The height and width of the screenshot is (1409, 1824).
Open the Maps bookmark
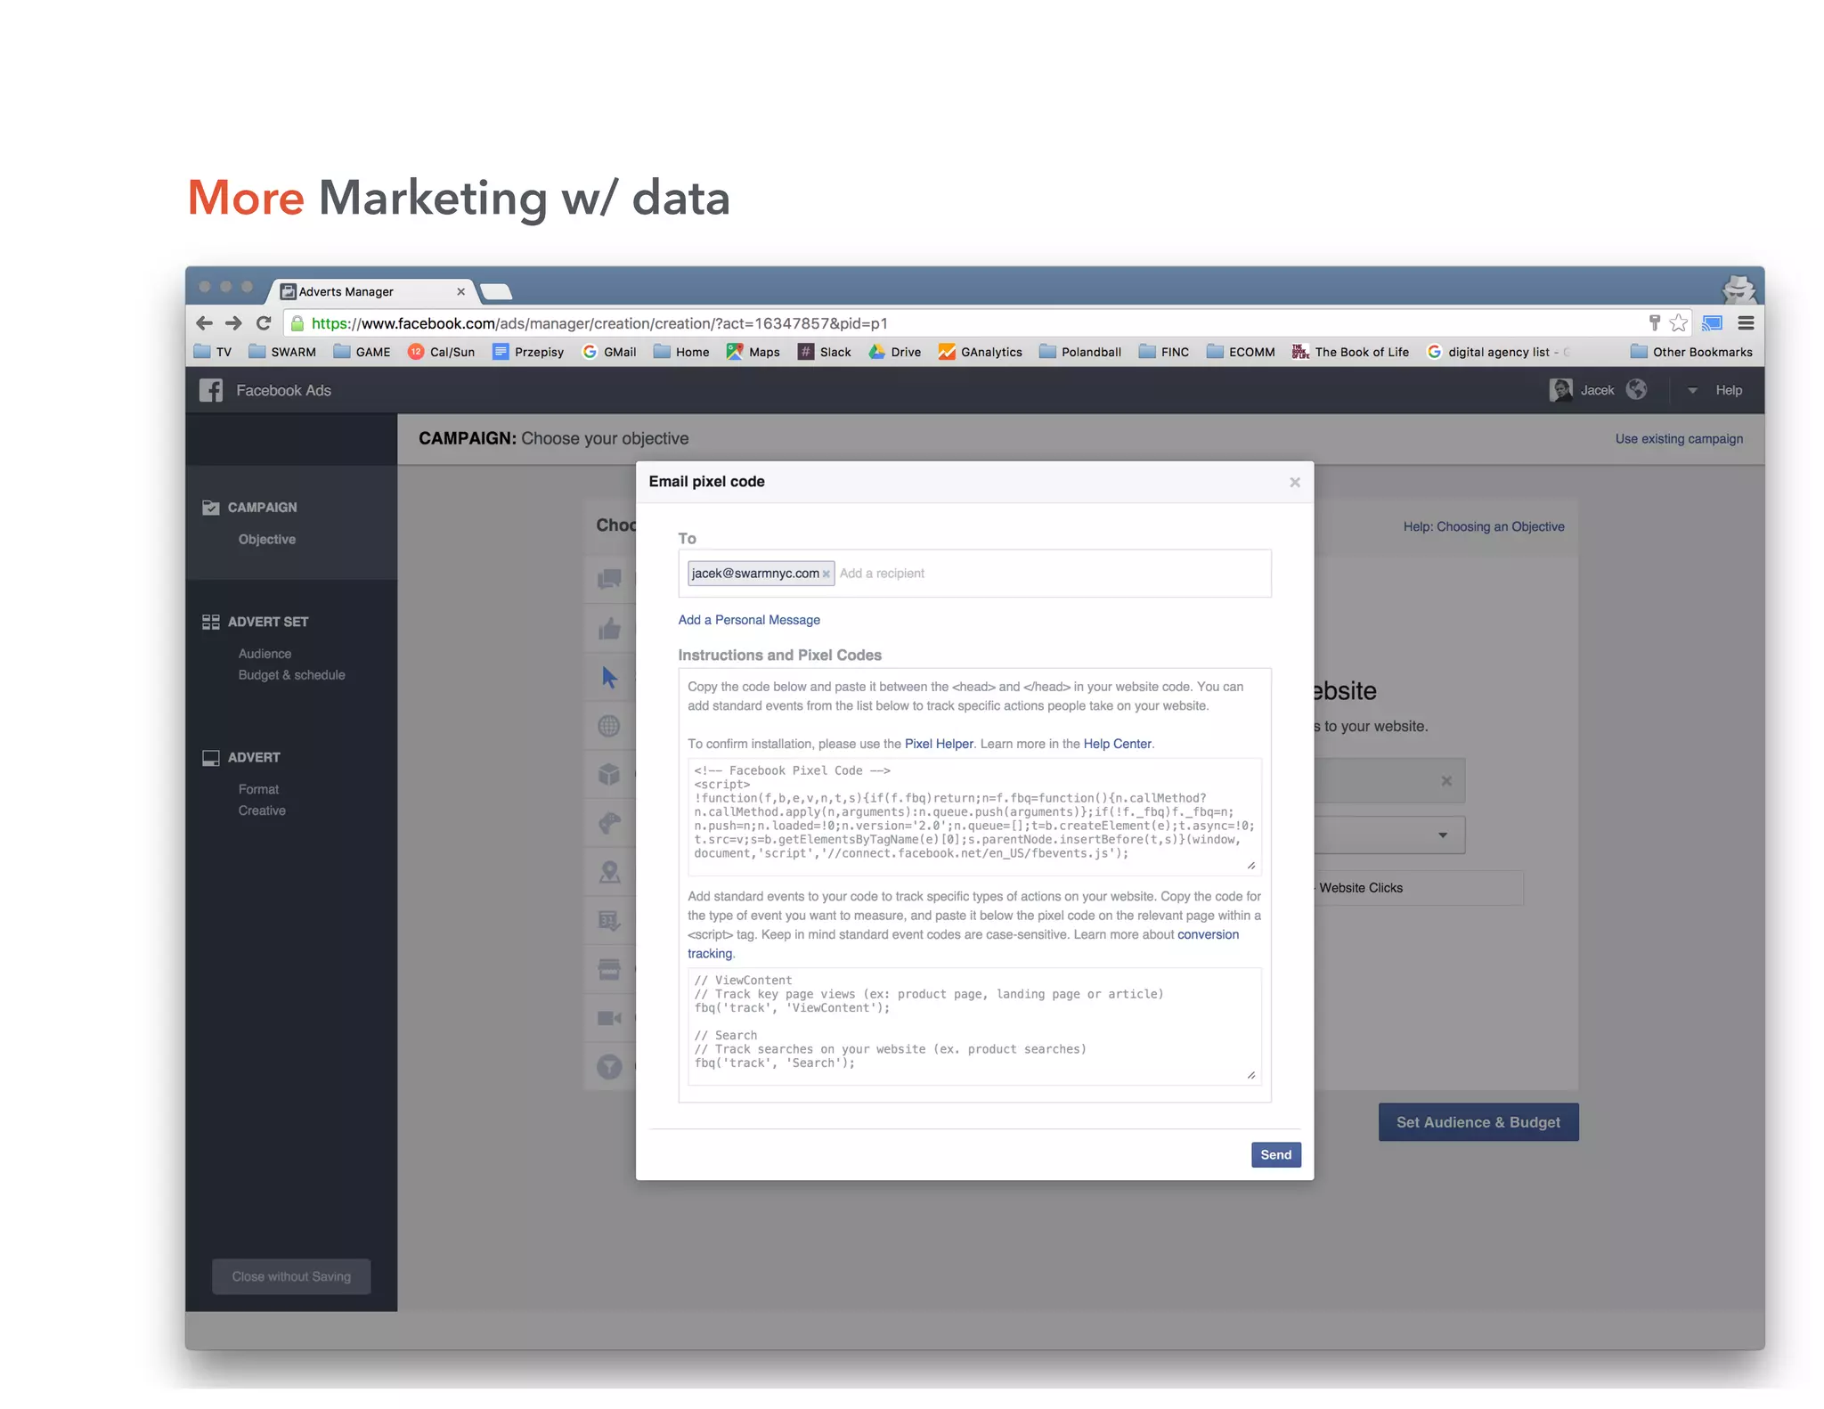pyautogui.click(x=753, y=352)
